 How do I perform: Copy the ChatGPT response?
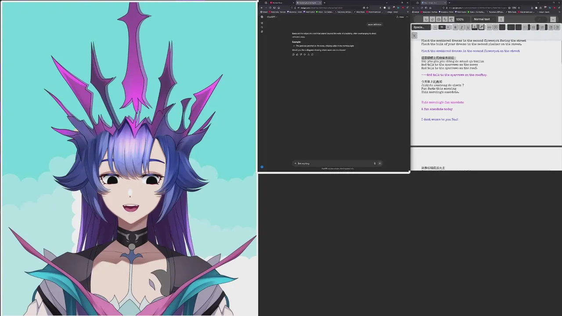[x=293, y=54]
